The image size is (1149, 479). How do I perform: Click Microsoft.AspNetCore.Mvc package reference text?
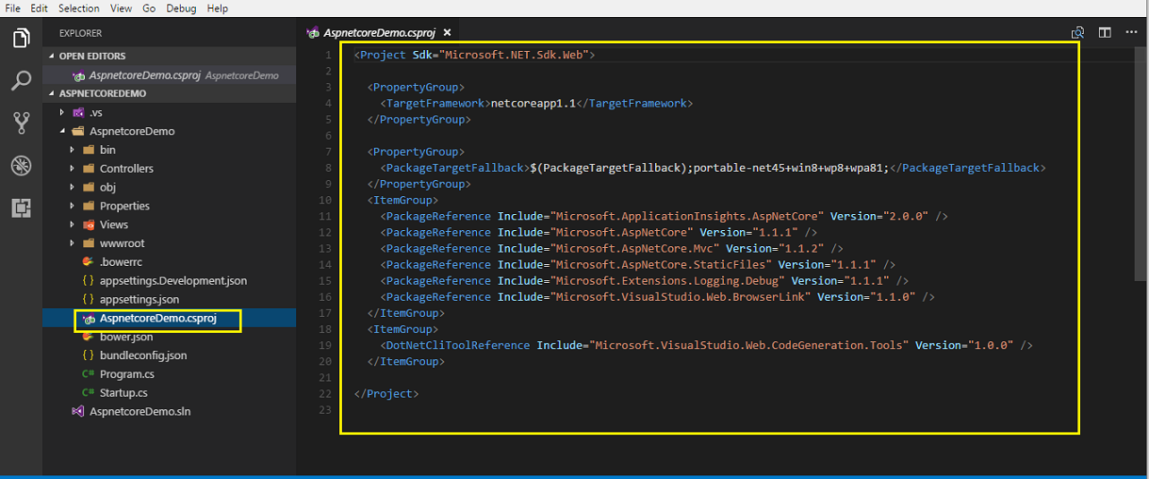(x=634, y=248)
